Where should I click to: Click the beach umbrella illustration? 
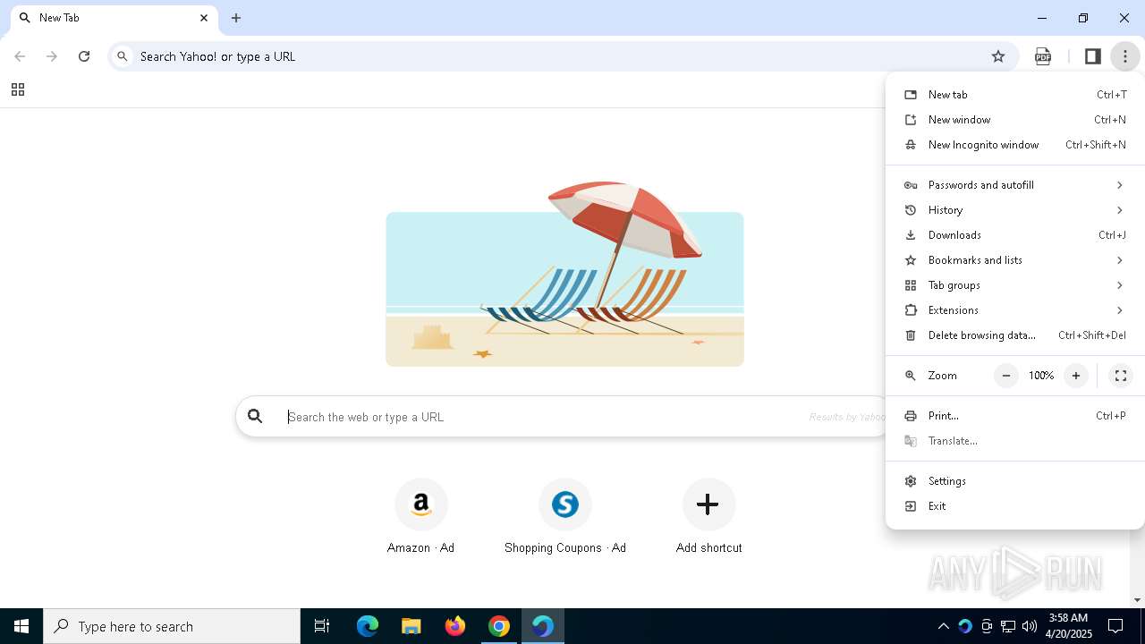tap(564, 274)
